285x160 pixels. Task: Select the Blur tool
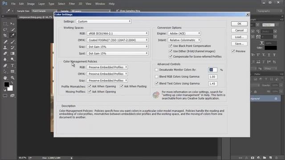tap(5, 59)
